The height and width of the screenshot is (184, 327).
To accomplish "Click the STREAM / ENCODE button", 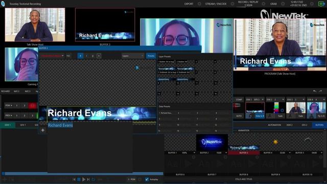I will (x=216, y=4).
